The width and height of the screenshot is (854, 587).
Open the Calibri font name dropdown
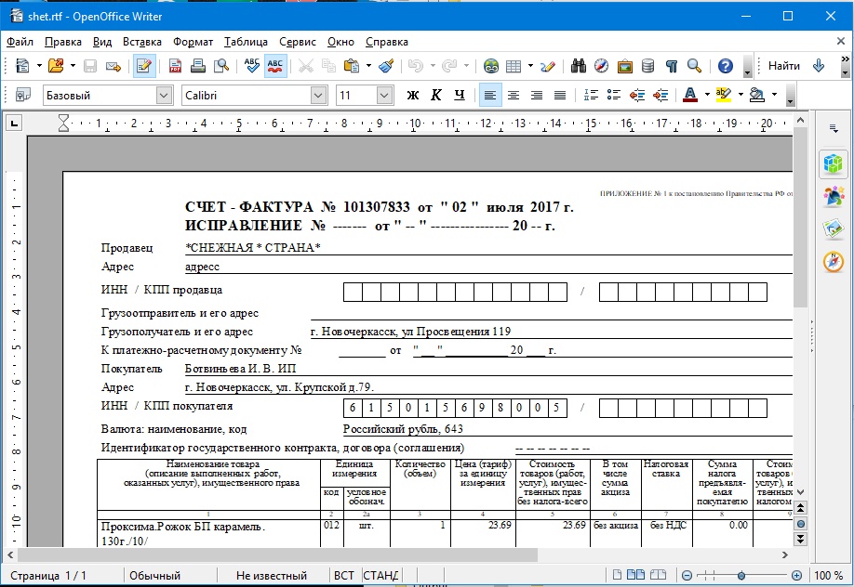[x=320, y=96]
